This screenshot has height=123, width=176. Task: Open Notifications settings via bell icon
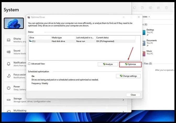coord(9,64)
